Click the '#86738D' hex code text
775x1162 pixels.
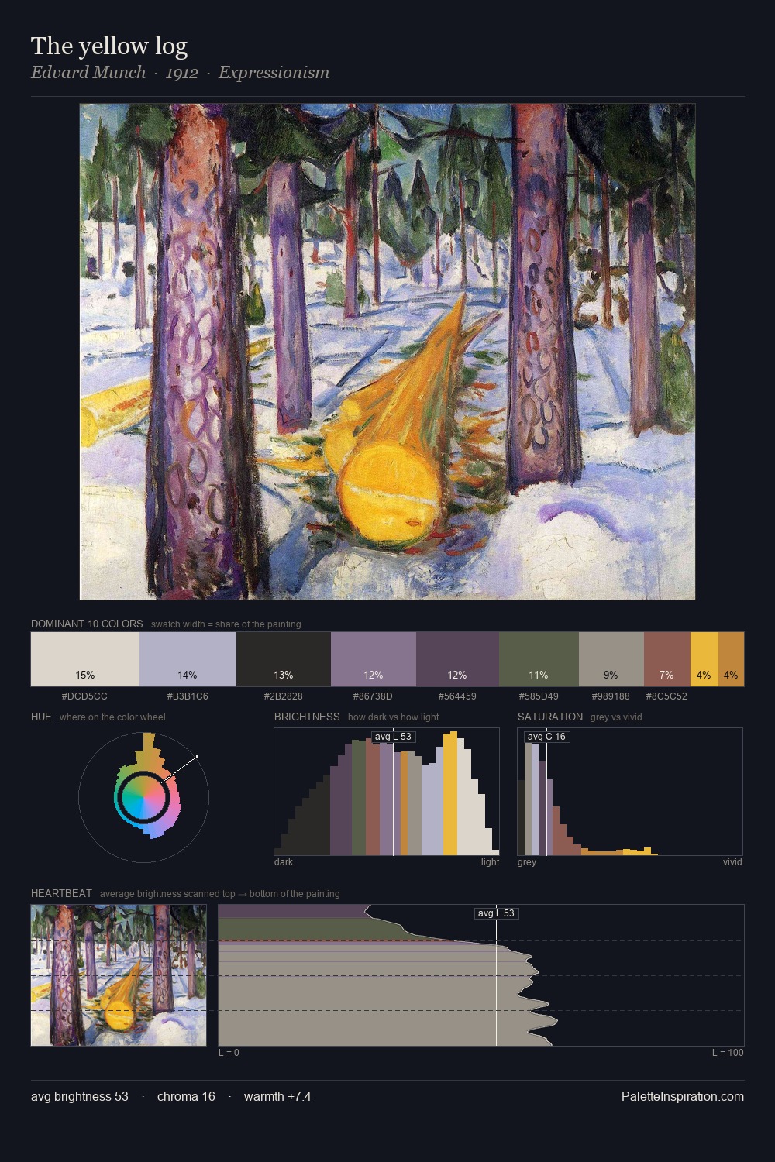[374, 696]
